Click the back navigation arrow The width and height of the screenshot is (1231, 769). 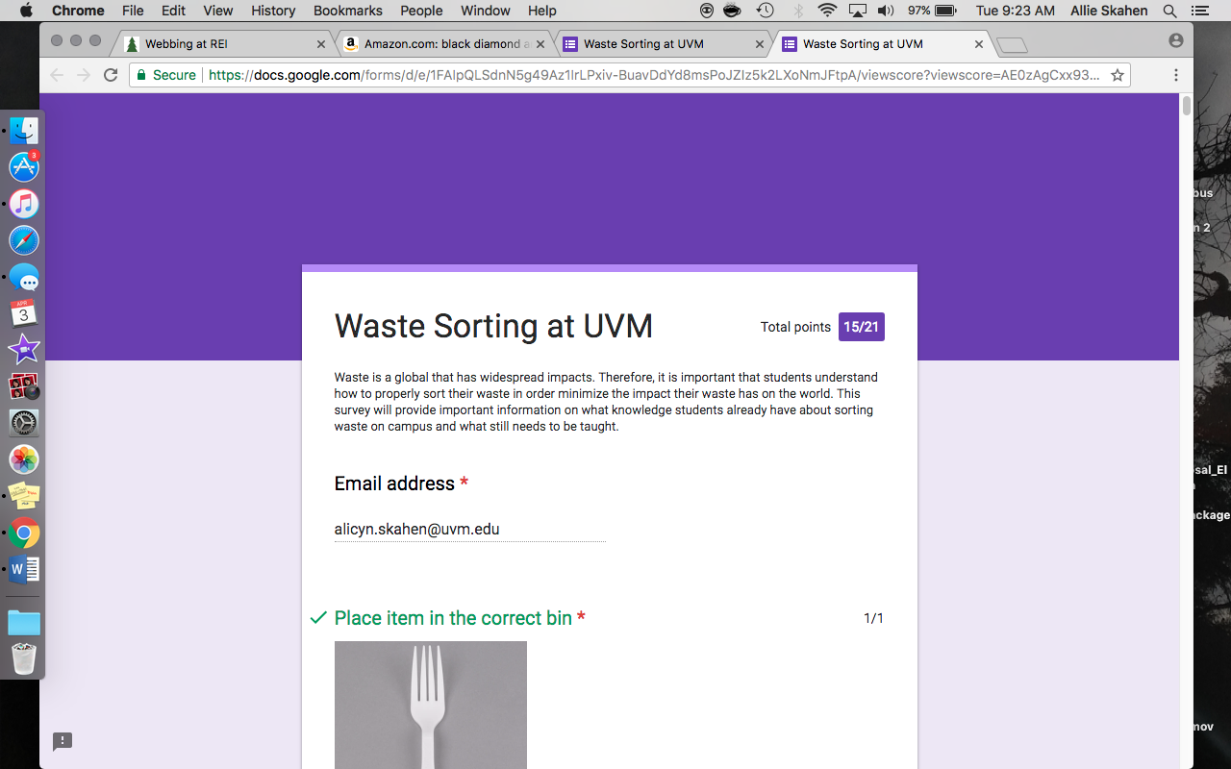point(57,75)
